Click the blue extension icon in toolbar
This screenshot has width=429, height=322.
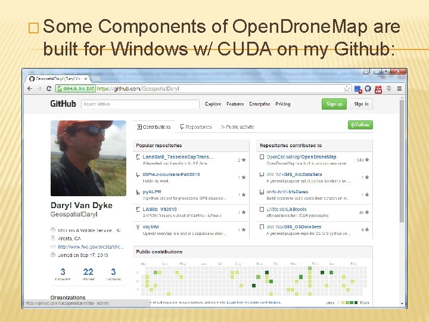(358, 89)
